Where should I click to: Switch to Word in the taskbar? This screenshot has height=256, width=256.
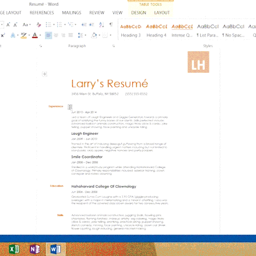pos(56,249)
